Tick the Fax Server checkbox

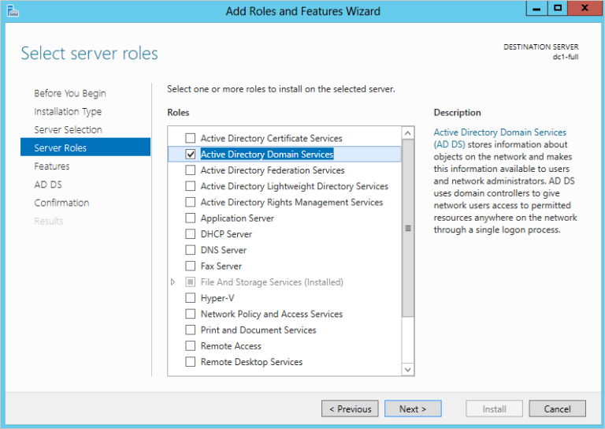tap(190, 266)
